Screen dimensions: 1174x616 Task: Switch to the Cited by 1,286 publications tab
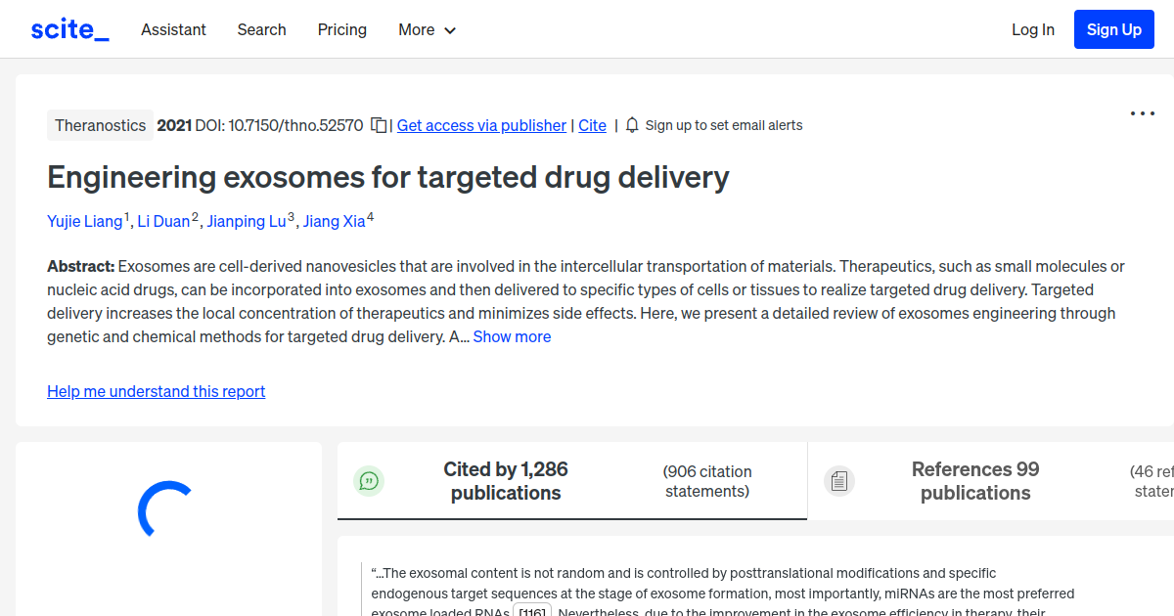tap(506, 481)
